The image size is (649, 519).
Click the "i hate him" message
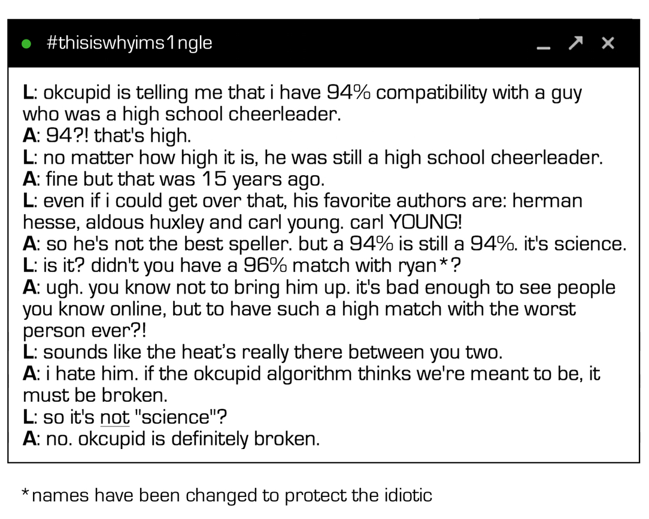pos(311,384)
